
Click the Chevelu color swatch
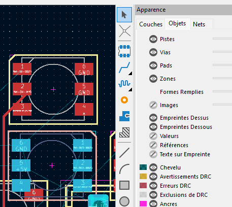(x=143, y=167)
